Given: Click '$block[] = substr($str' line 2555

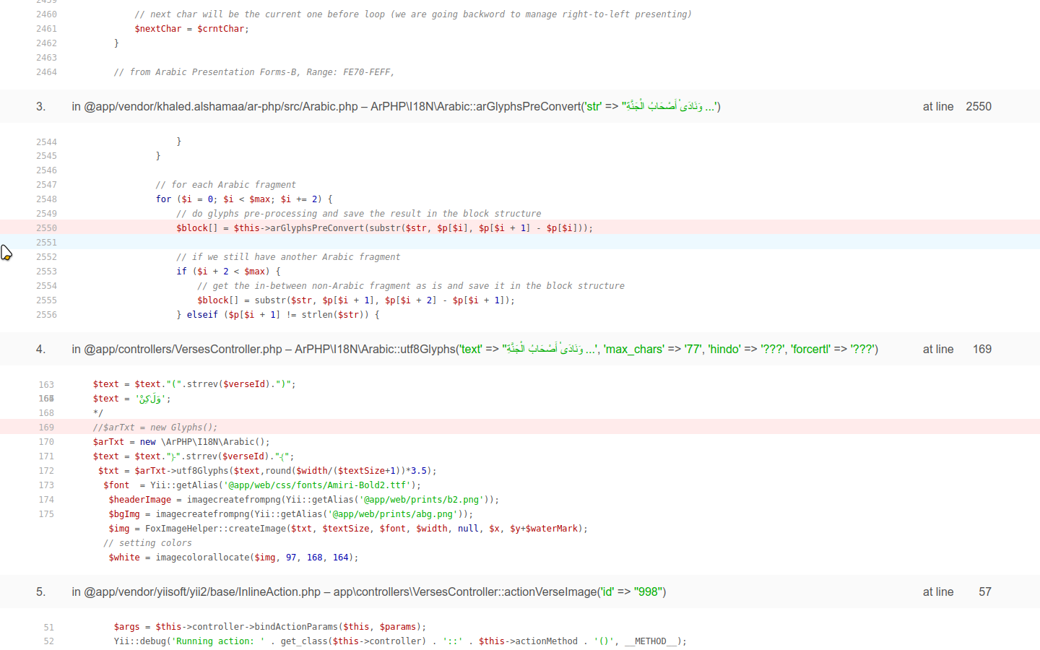Looking at the screenshot, I should coord(356,300).
